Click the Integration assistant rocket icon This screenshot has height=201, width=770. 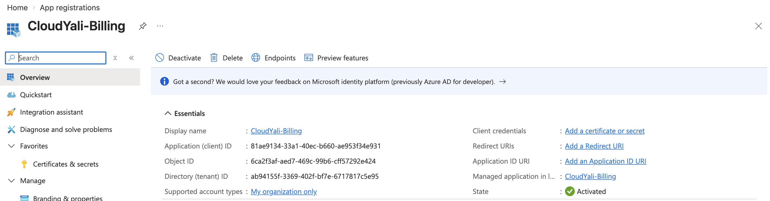pyautogui.click(x=11, y=112)
